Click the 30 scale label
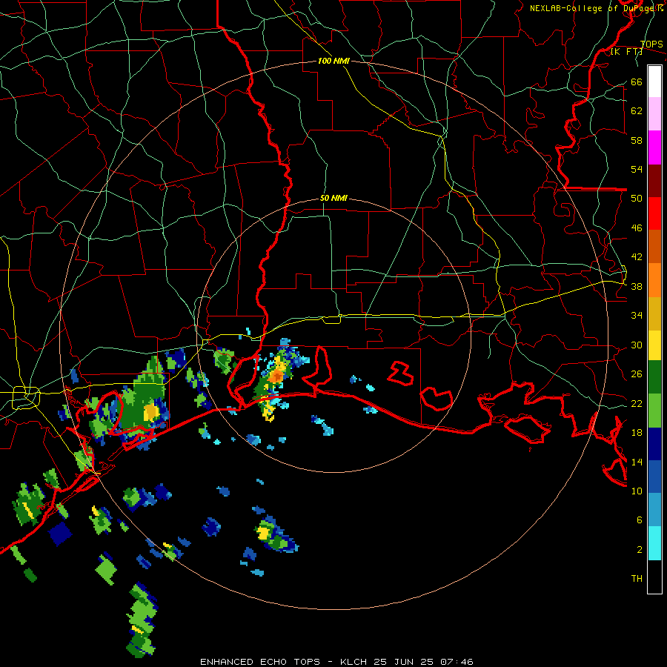 637,345
